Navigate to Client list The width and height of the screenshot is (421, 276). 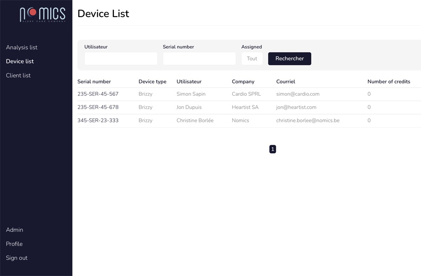(x=19, y=75)
